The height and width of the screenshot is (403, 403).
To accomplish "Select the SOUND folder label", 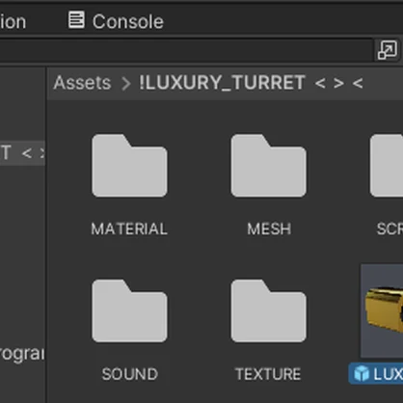I will point(130,374).
